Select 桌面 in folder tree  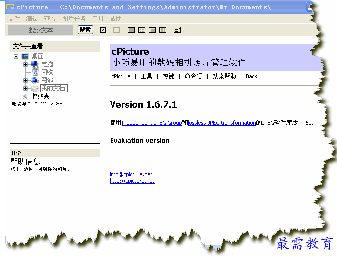[38, 56]
